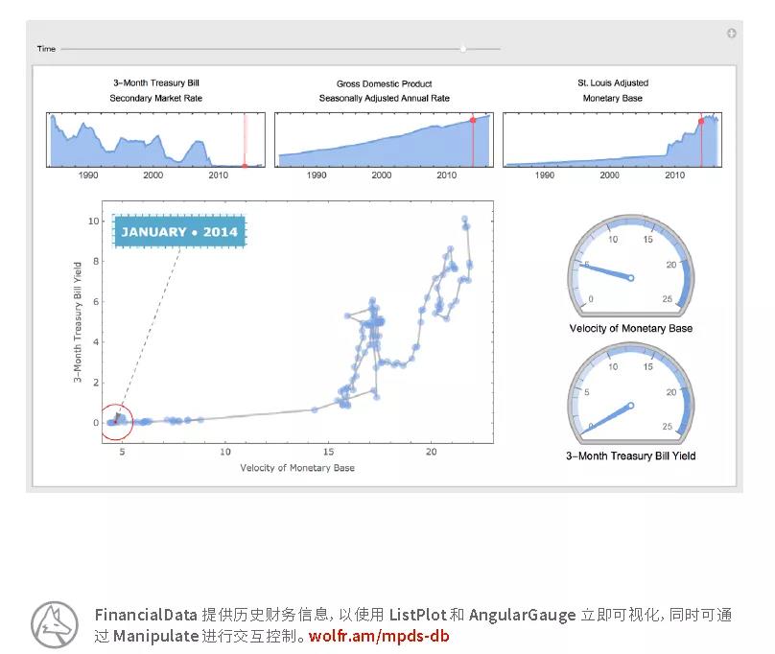The image size is (775, 654).
Task: Click the 'Secondary Market Rate' chart subtitle
Action: (x=155, y=98)
